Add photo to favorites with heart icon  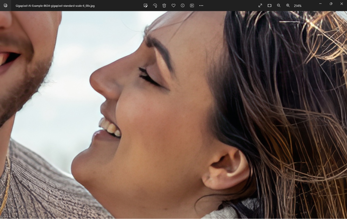click(173, 6)
